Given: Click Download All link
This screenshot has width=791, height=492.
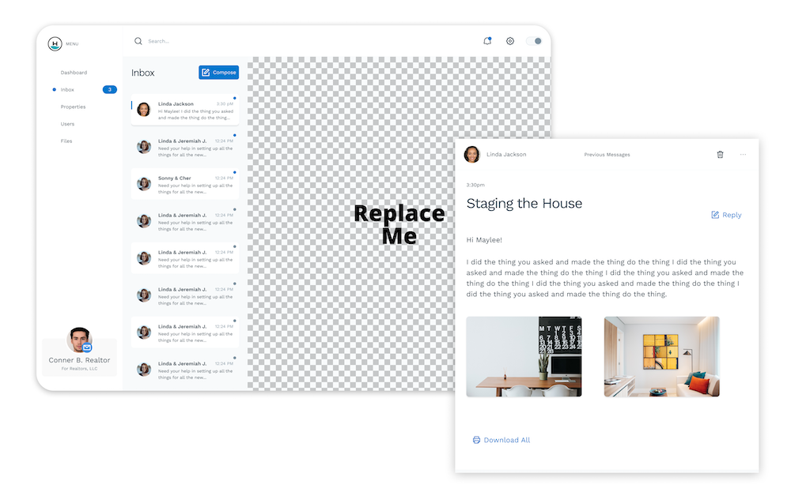Looking at the screenshot, I should tap(501, 440).
